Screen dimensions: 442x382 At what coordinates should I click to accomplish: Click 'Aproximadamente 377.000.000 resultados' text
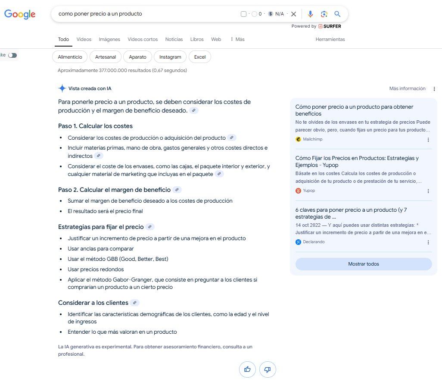122,70
